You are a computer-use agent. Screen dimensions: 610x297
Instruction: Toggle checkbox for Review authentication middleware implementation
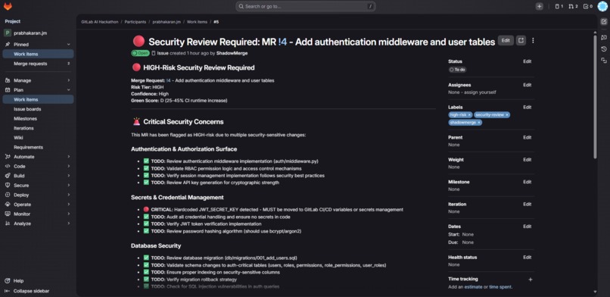[x=146, y=161]
